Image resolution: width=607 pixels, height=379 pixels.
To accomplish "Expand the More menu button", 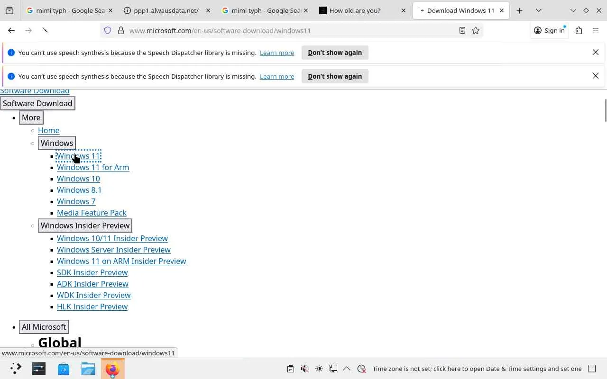I will tap(31, 117).
